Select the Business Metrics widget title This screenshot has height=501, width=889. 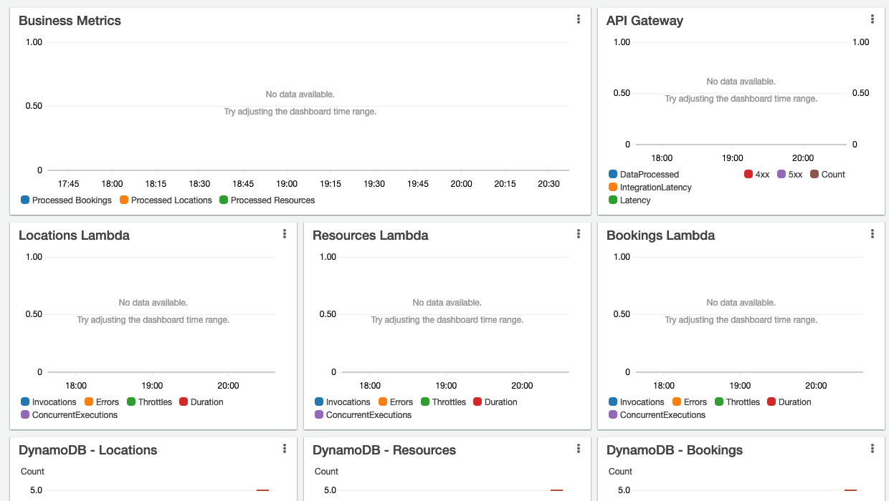coord(70,21)
